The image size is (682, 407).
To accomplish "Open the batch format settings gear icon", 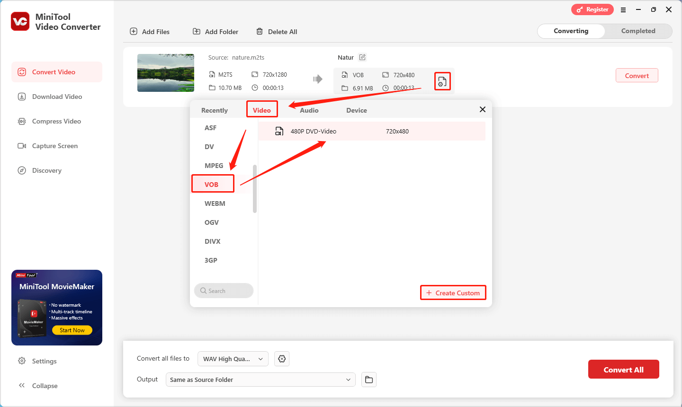I will pos(282,359).
